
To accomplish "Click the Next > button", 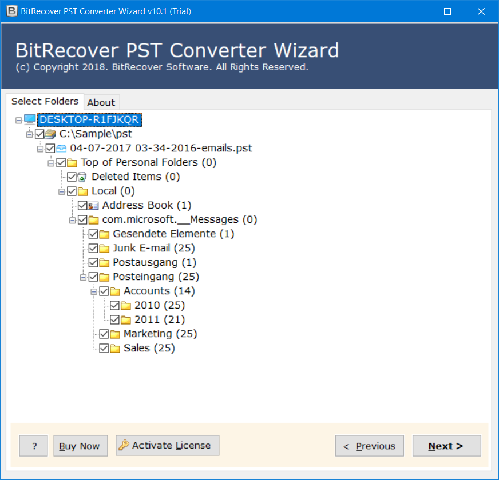I will (446, 446).
